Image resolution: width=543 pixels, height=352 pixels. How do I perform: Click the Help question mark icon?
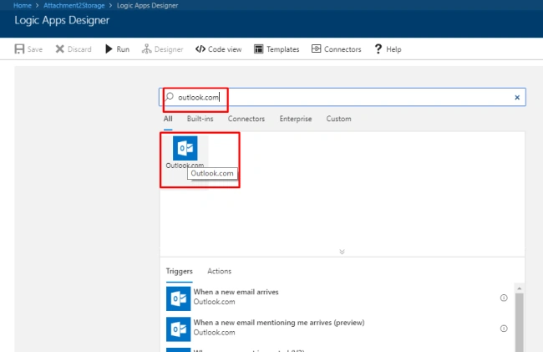[x=378, y=48]
